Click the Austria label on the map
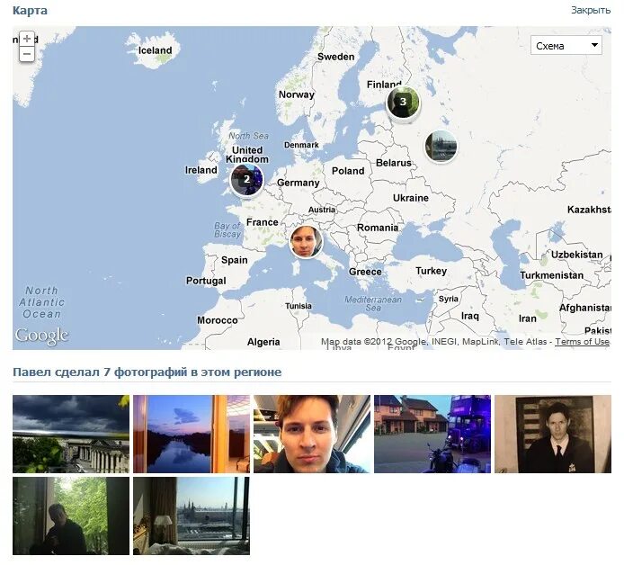The height and width of the screenshot is (565, 624). pyautogui.click(x=322, y=210)
